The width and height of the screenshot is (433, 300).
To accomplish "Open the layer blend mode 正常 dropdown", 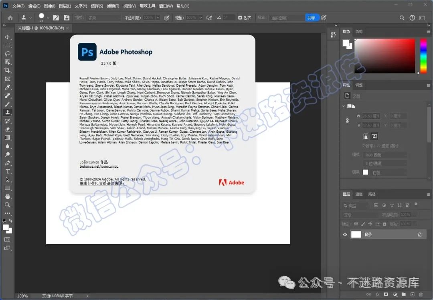I will (360, 215).
